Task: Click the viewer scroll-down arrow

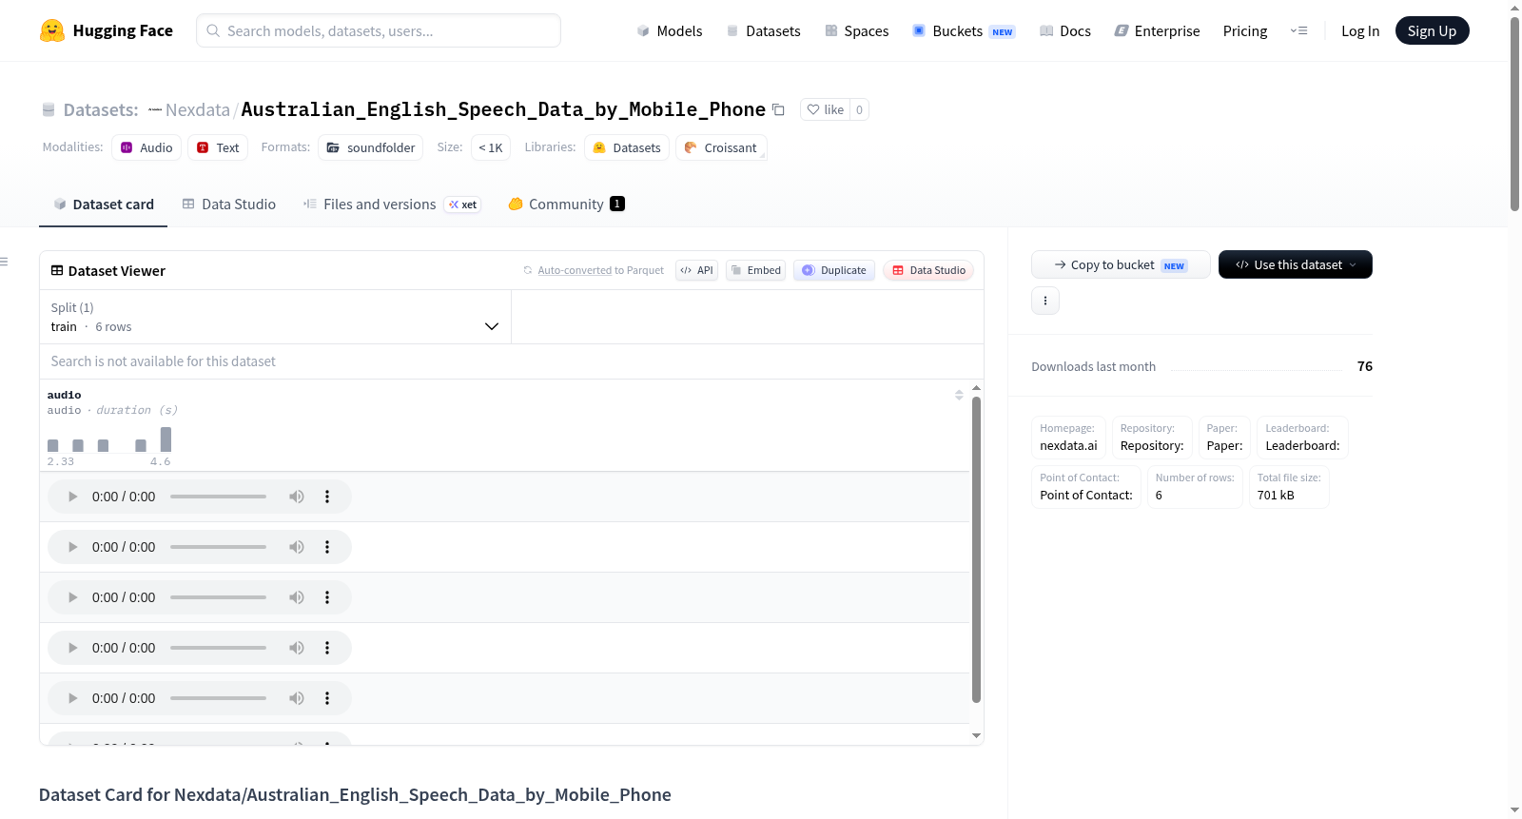Action: [x=976, y=735]
